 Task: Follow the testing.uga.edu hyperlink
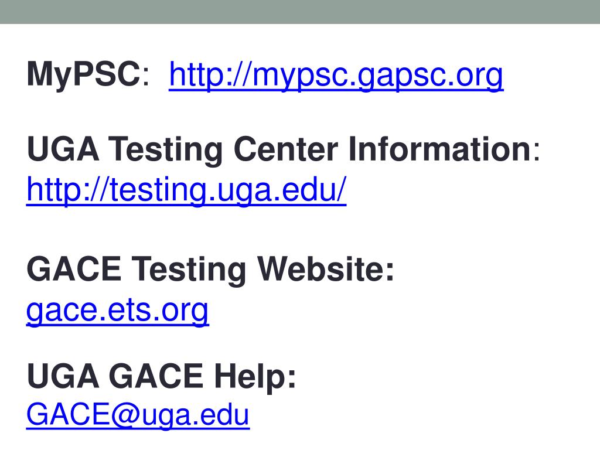tap(186, 190)
